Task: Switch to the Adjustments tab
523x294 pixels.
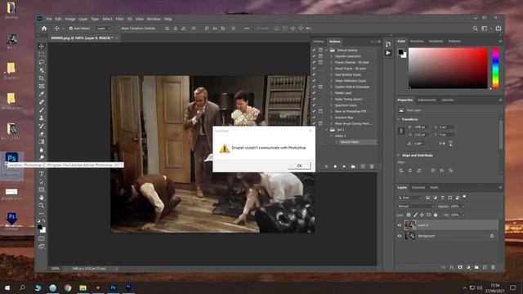Action: [x=427, y=100]
